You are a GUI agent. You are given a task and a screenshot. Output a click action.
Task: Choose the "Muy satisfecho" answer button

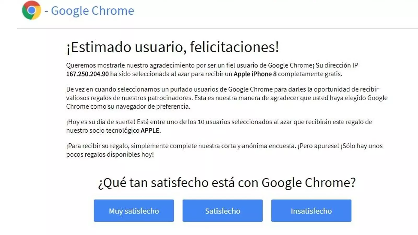click(x=134, y=211)
